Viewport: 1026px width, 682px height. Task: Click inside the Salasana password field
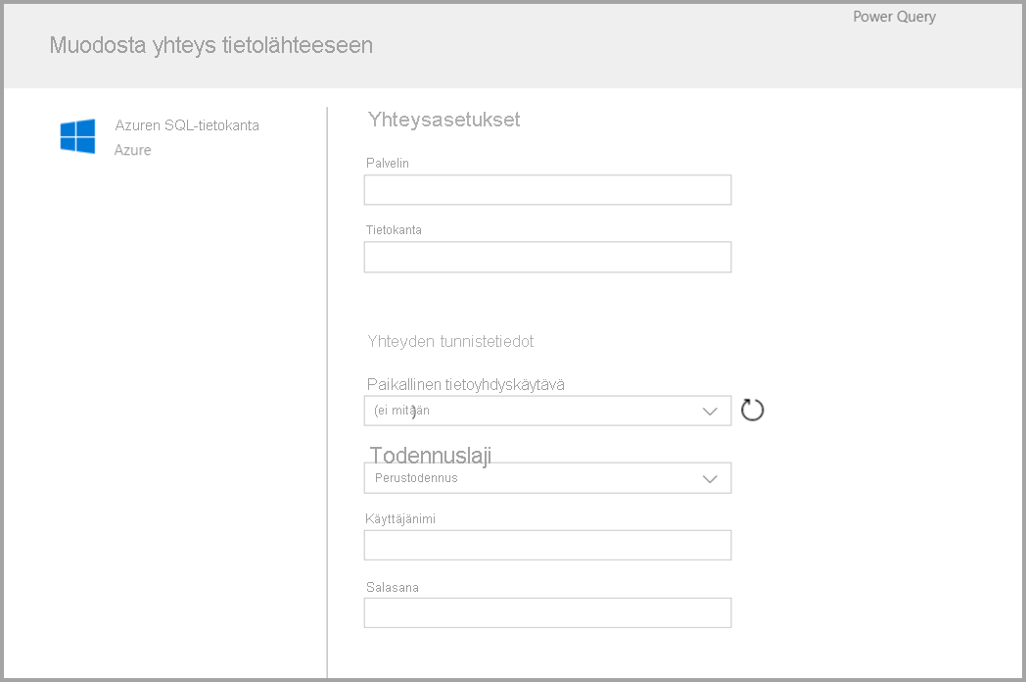click(546, 612)
